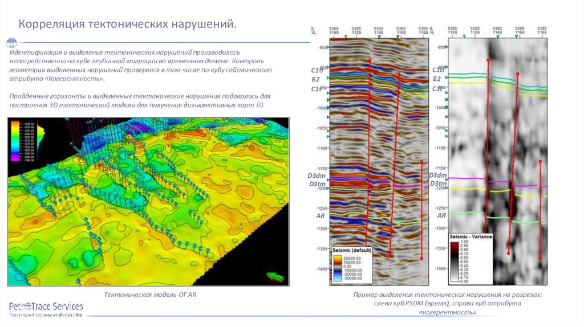
Task: Click the D3tm label beside the variance section
Action: click(439, 183)
